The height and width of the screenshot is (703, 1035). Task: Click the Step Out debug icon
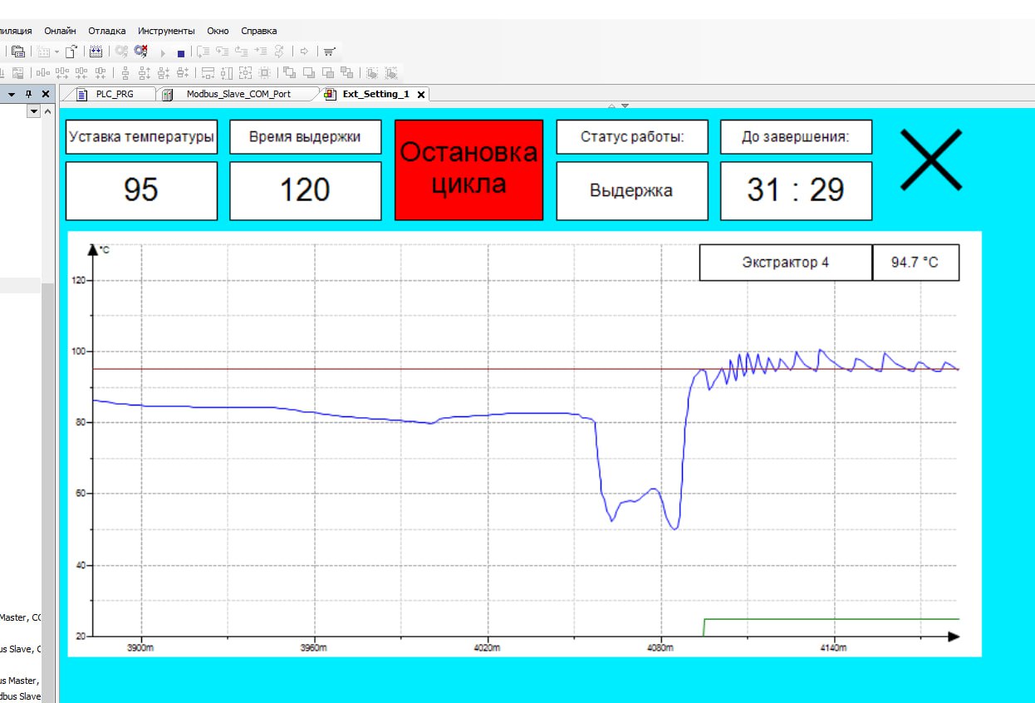241,51
